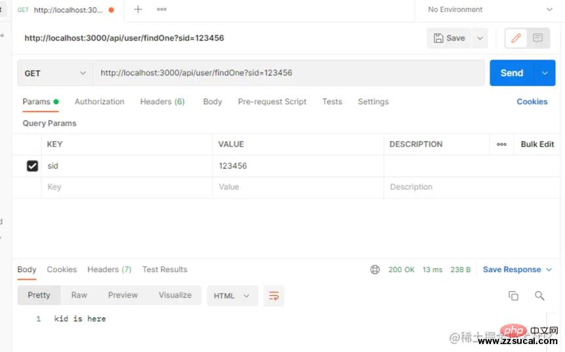This screenshot has height=352, width=565.
Task: Select Visualize response view
Action: coord(175,295)
